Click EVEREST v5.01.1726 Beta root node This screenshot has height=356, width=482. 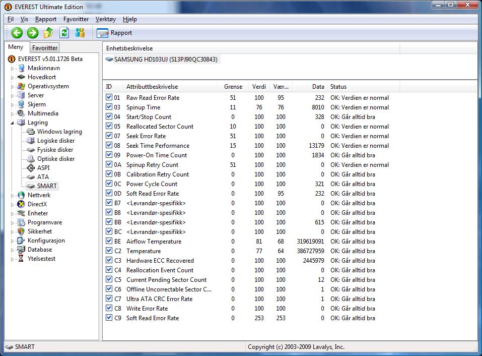[x=50, y=59]
